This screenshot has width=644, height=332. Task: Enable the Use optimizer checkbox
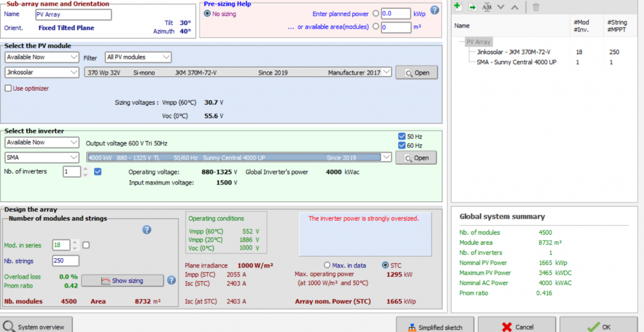(x=8, y=88)
